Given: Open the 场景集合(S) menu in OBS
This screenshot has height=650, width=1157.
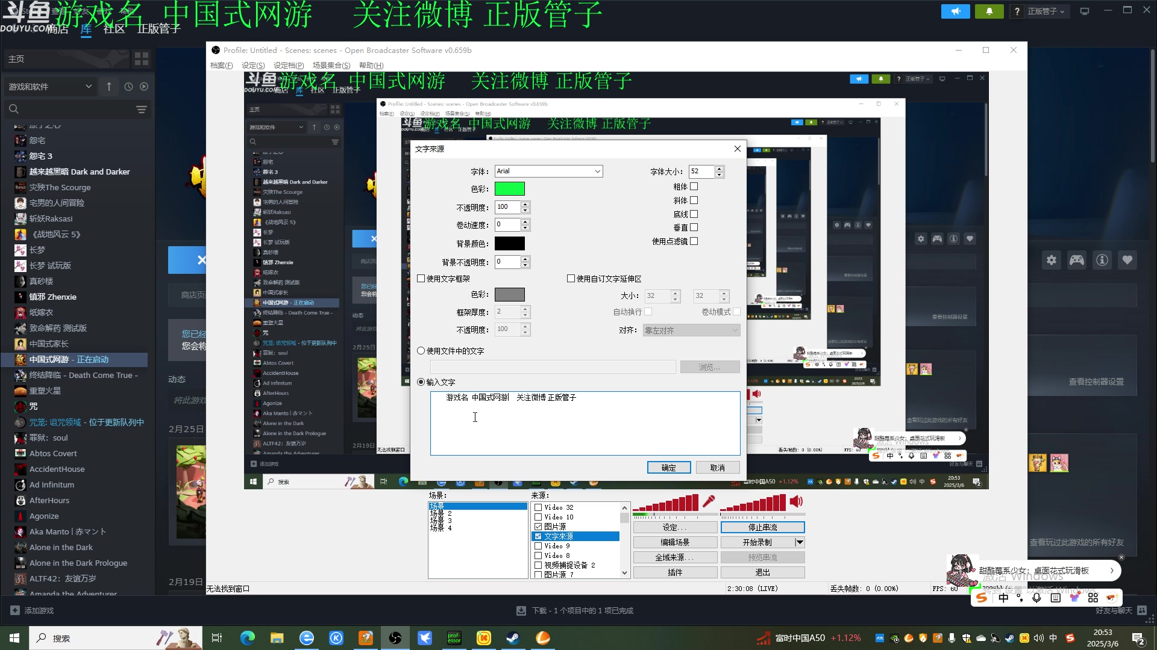Looking at the screenshot, I should point(331,65).
